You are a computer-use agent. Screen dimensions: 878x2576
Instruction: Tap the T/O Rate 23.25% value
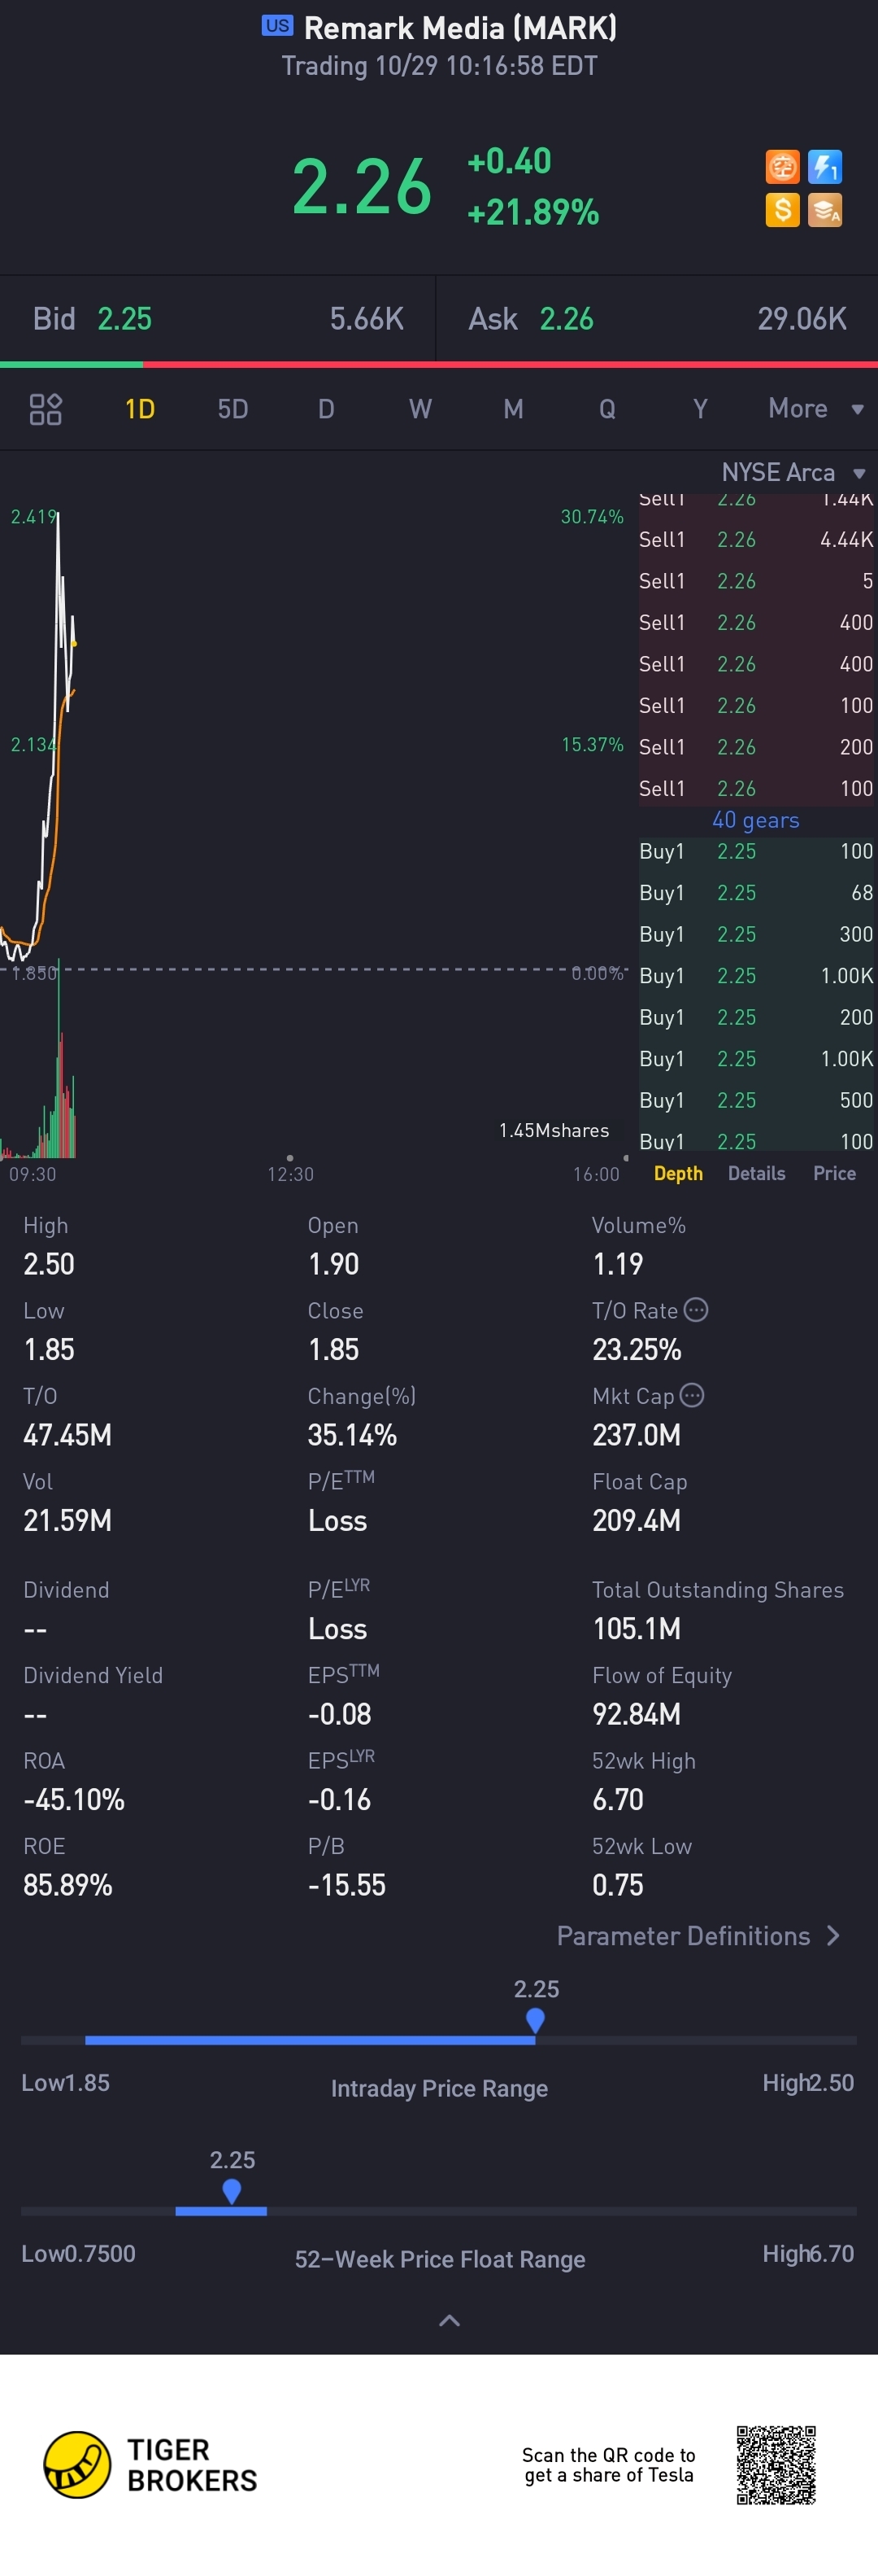pyautogui.click(x=637, y=1350)
